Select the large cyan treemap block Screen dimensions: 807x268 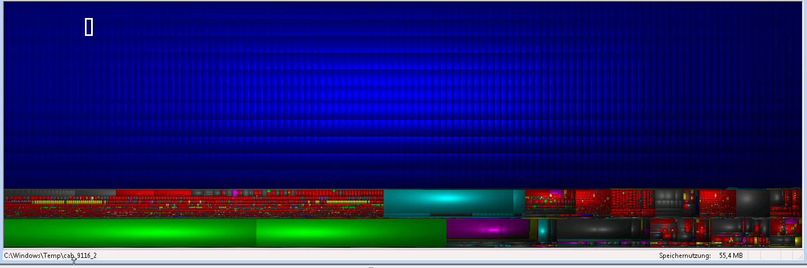pyautogui.click(x=448, y=201)
